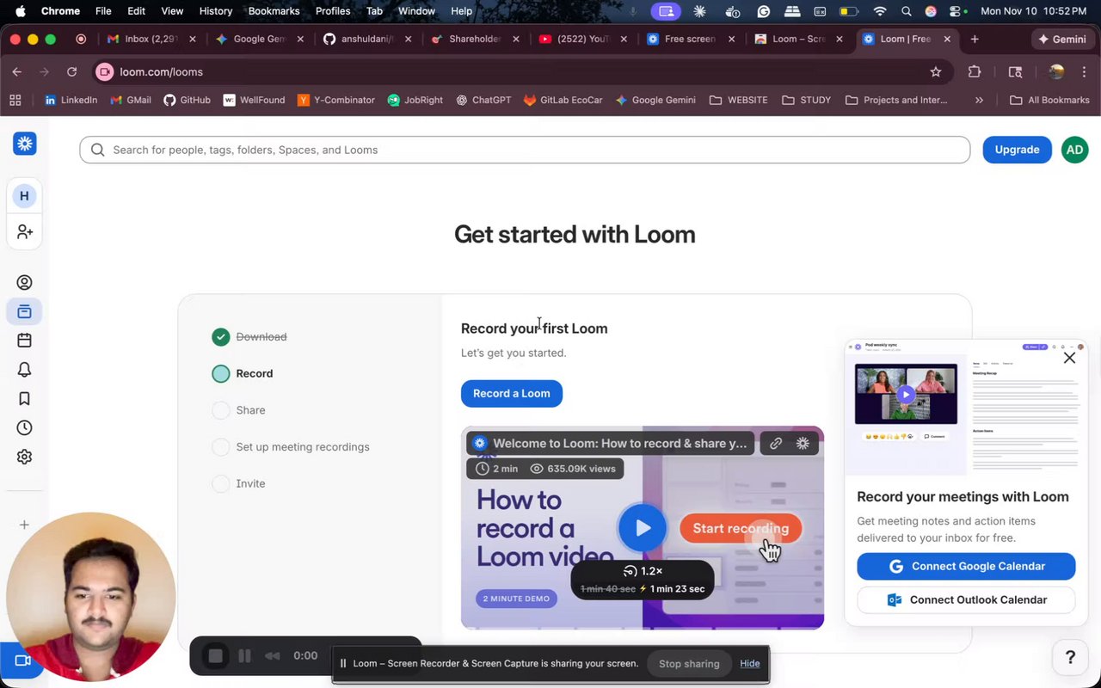Open the bookmark icon in sidebar
Viewport: 1101px width, 688px height.
(x=24, y=398)
